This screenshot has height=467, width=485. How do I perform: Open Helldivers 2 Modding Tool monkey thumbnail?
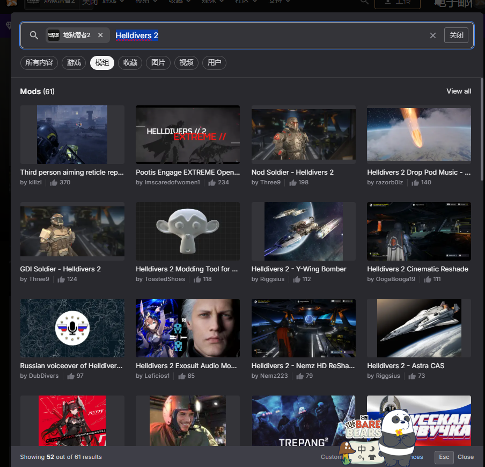tap(188, 231)
